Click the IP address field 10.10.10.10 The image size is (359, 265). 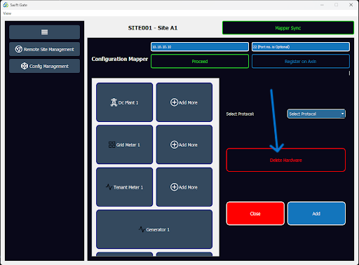pos(200,47)
